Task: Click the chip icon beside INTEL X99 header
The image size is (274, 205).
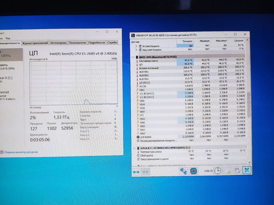Action: (137, 57)
